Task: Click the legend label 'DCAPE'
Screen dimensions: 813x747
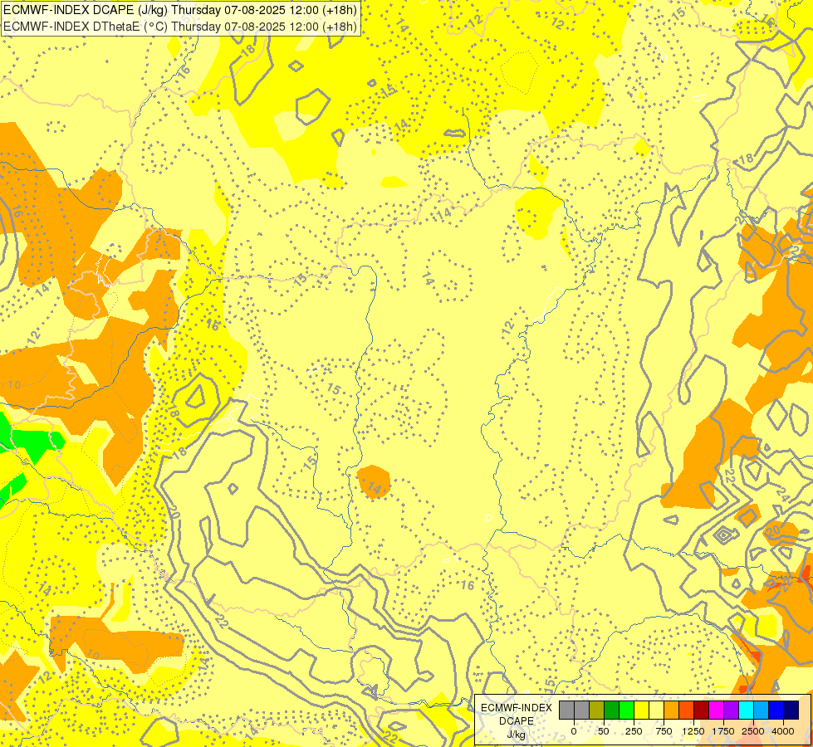Action: point(517,721)
